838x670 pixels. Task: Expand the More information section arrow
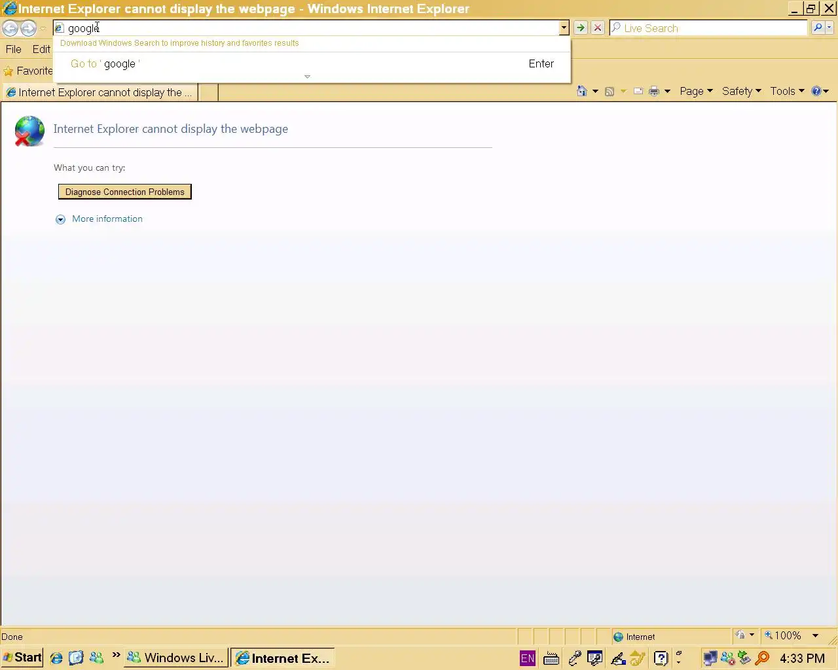pyautogui.click(x=60, y=219)
